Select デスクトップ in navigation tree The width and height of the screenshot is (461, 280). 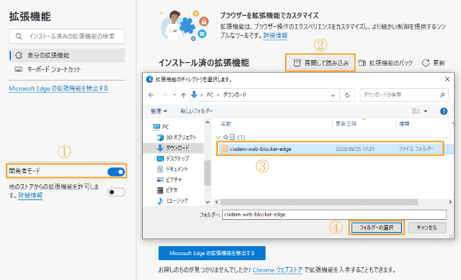(x=173, y=159)
